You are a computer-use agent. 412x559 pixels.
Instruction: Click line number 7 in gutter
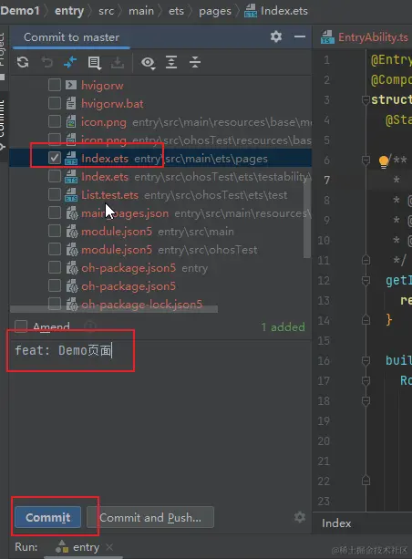point(327,180)
